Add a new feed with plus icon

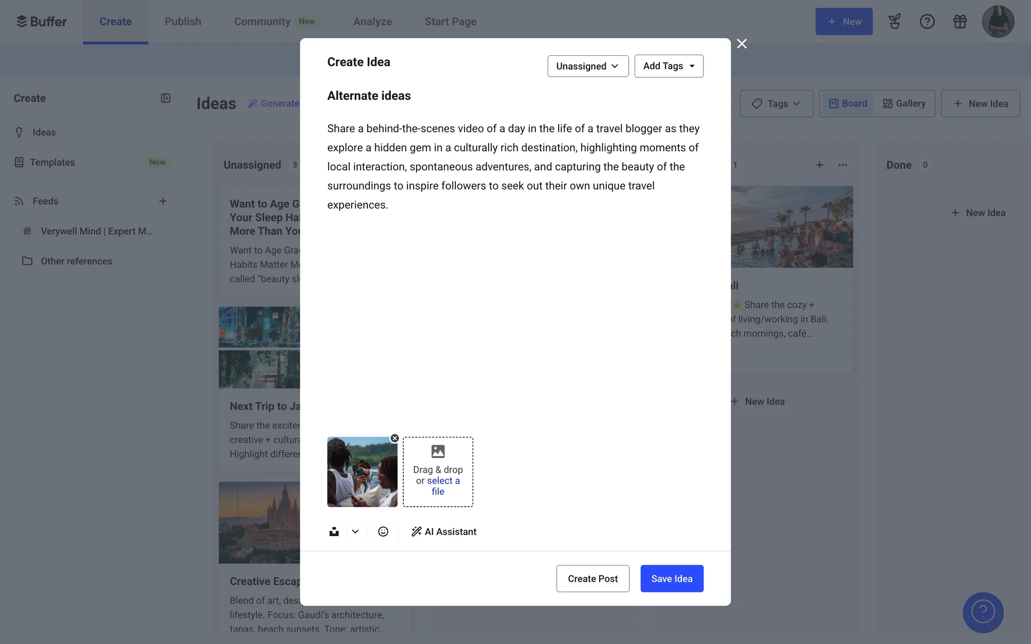pyautogui.click(x=163, y=201)
